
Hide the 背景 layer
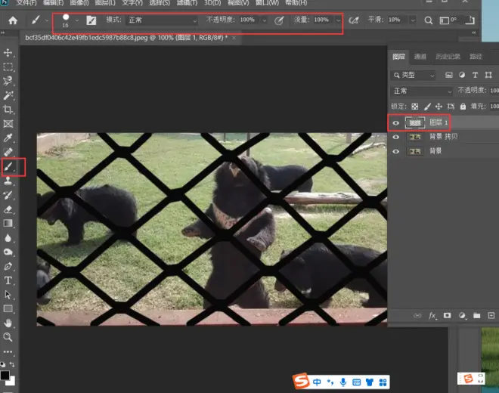395,151
